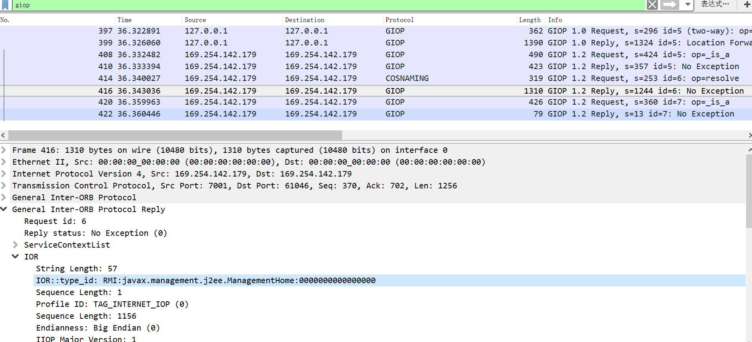Click the details pane vertical scrollbar
The height and width of the screenshot is (342, 752).
749,191
